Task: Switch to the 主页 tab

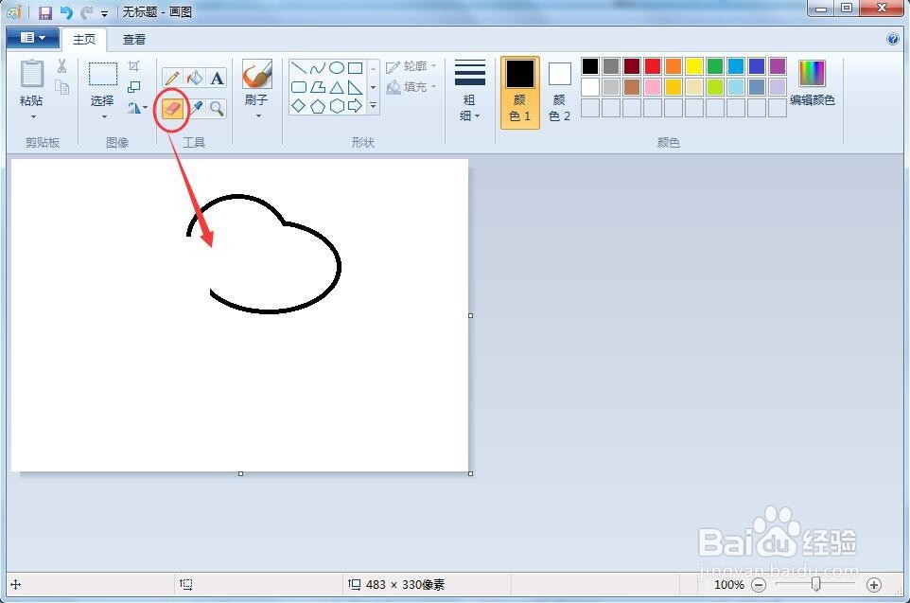Action: pyautogui.click(x=84, y=40)
